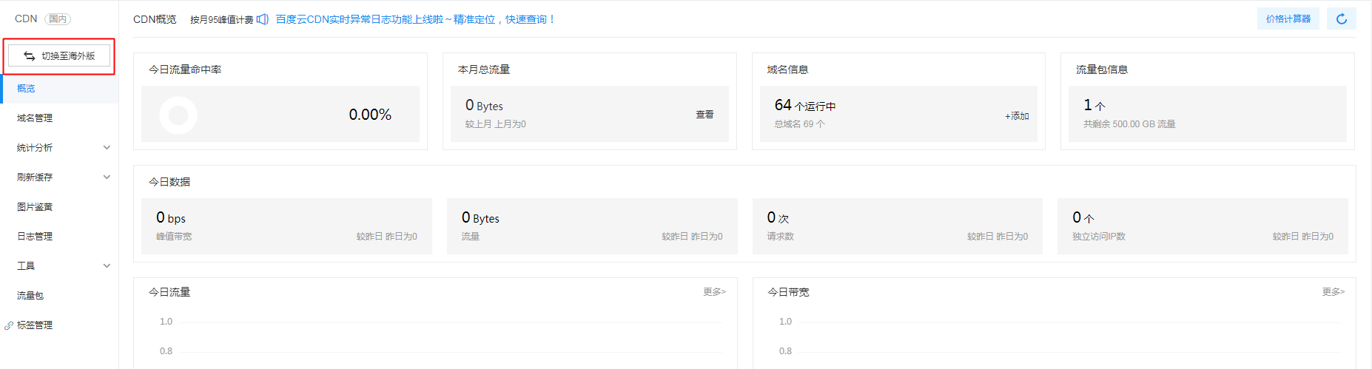Click the hit-rate donut chart
Viewport: 1372px width, 369px height.
click(x=178, y=115)
